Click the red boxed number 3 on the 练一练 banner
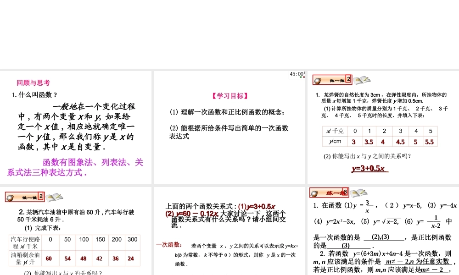 coord(346,192)
